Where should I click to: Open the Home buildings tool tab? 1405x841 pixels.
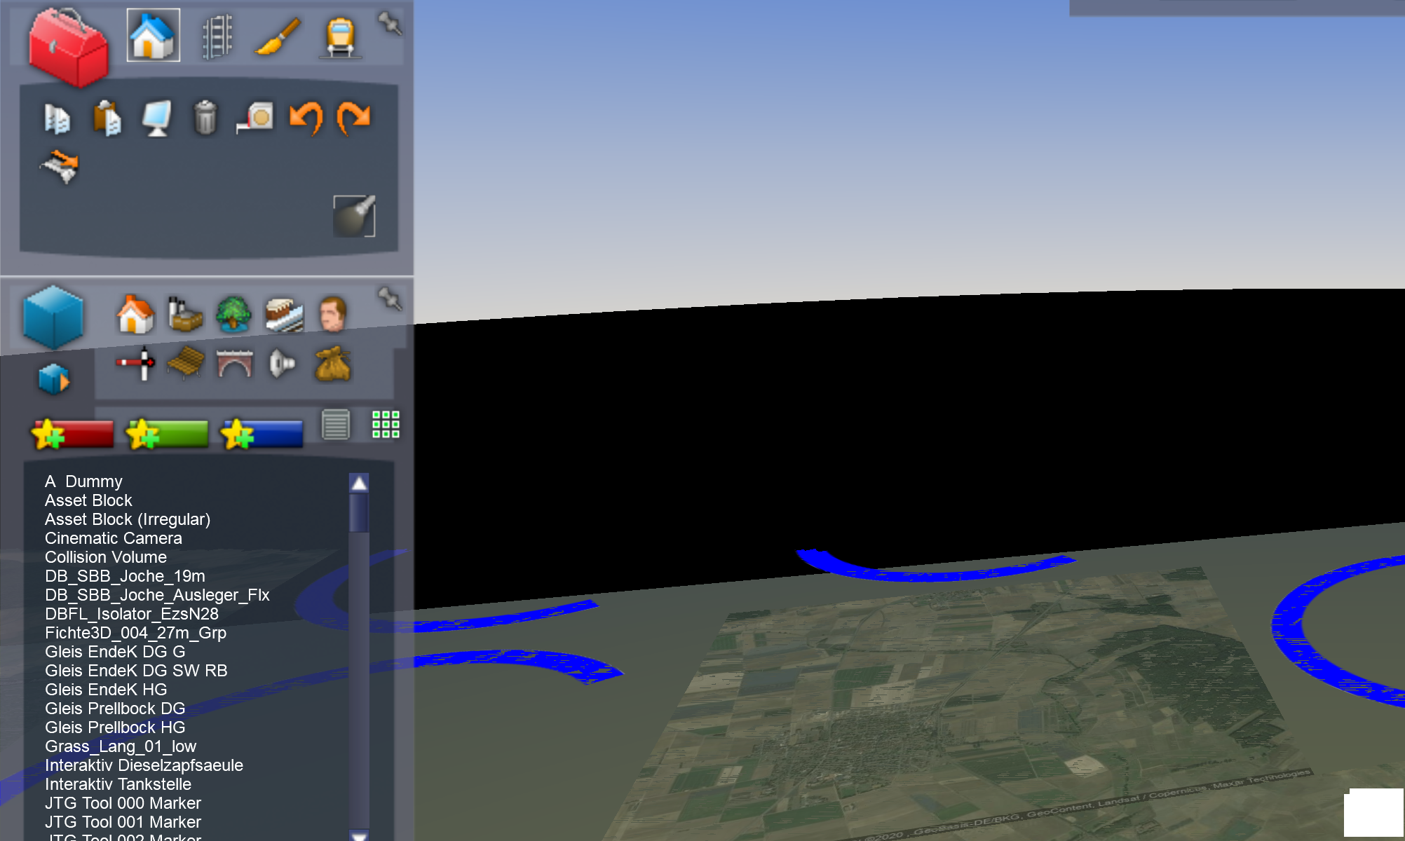(x=153, y=35)
